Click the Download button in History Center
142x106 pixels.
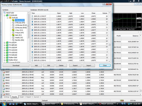pos(16,66)
